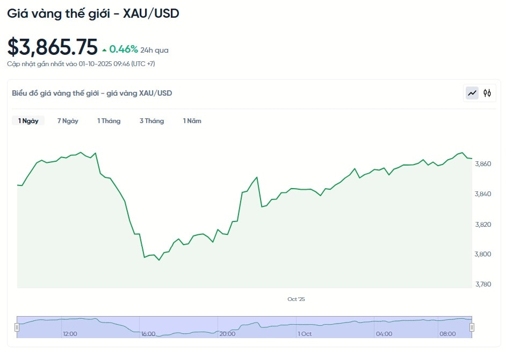The image size is (506, 351).
Task: Grab the left range navigator handle
Action: pyautogui.click(x=17, y=327)
